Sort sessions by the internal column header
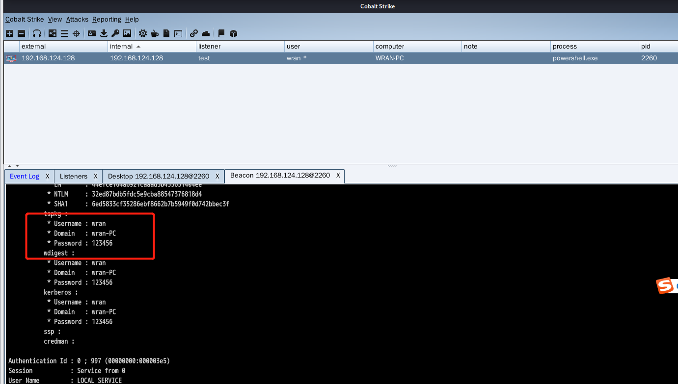Image resolution: width=678 pixels, height=384 pixels. click(x=152, y=47)
